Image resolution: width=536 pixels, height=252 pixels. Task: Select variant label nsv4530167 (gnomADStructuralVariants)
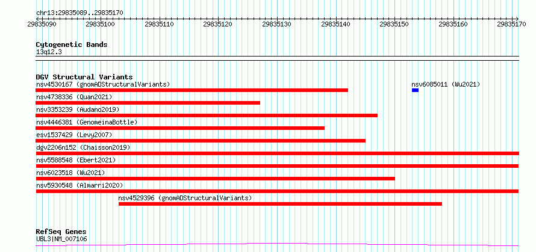tap(103, 84)
